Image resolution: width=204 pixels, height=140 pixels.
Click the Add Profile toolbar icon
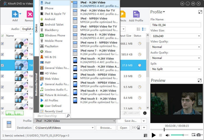tap(136, 15)
